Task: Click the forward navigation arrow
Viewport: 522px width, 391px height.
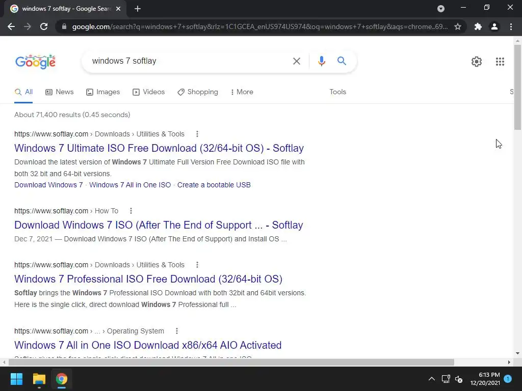Action: click(28, 26)
